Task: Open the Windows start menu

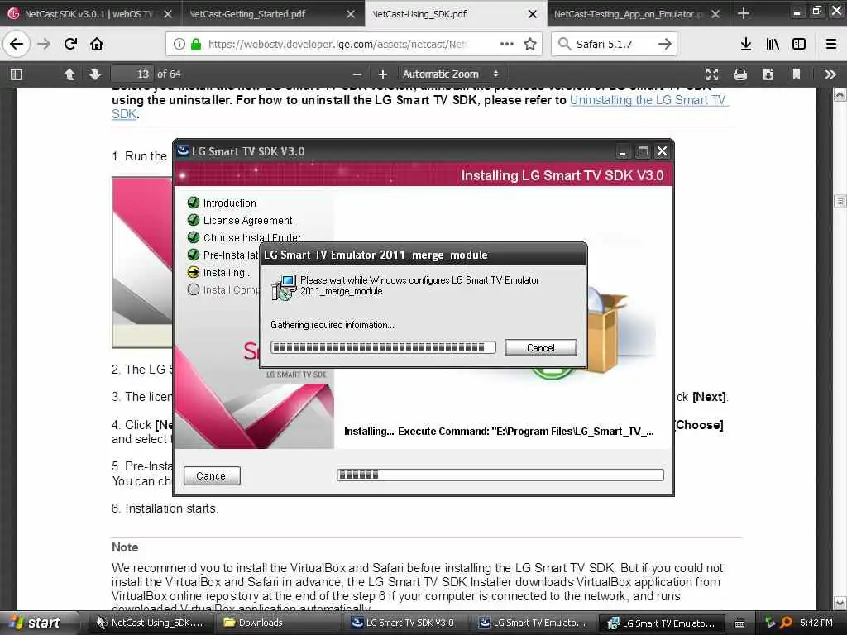Action: pyautogui.click(x=39, y=623)
